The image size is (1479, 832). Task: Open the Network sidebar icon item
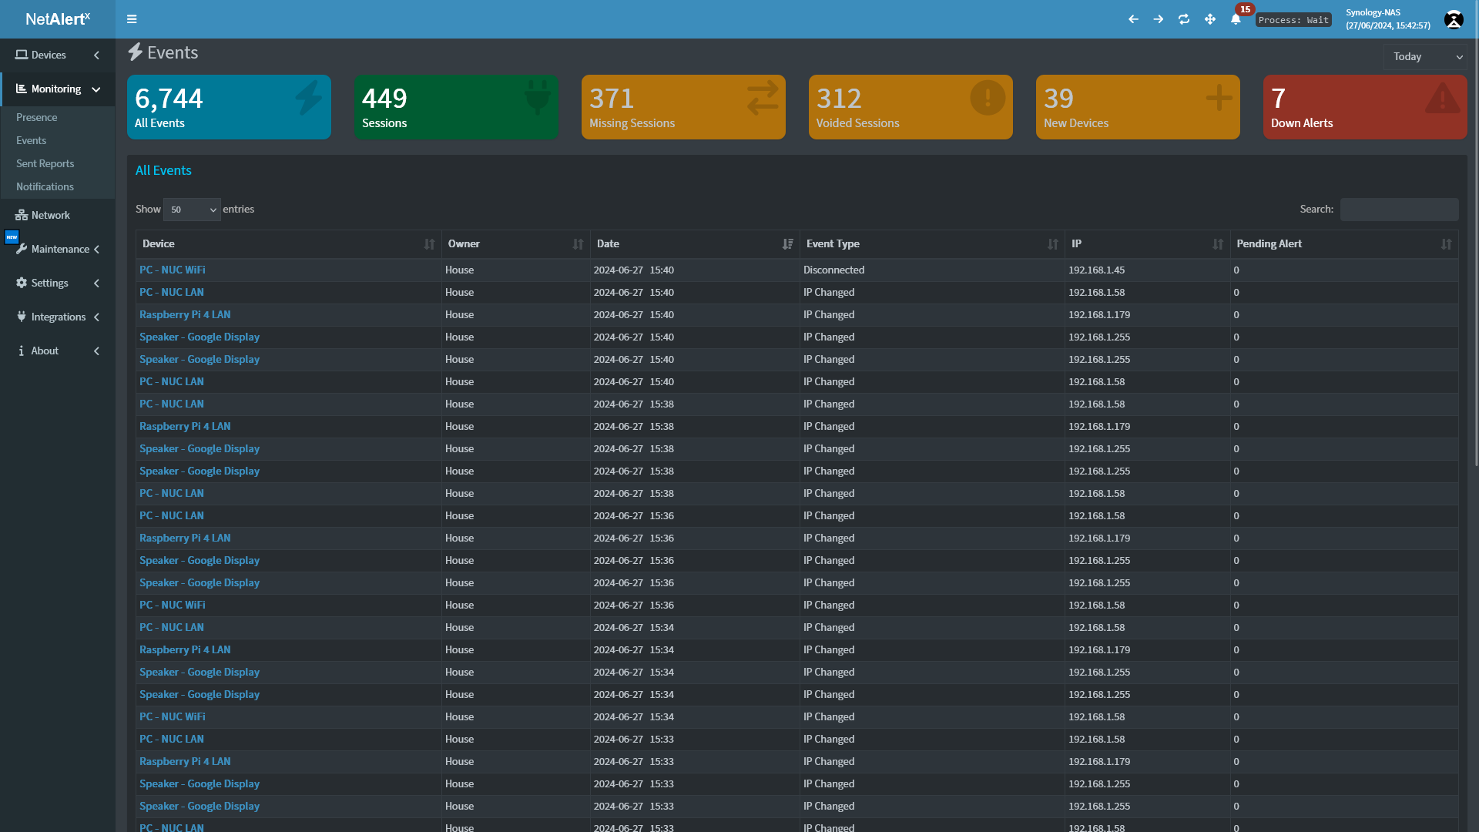click(x=43, y=215)
